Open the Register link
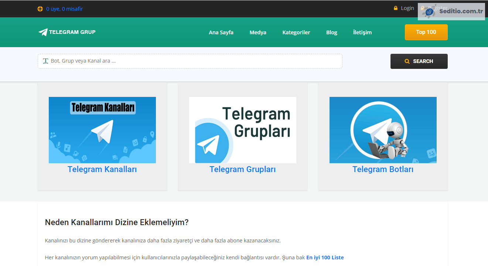This screenshot has height=266, width=488. pyautogui.click(x=438, y=8)
